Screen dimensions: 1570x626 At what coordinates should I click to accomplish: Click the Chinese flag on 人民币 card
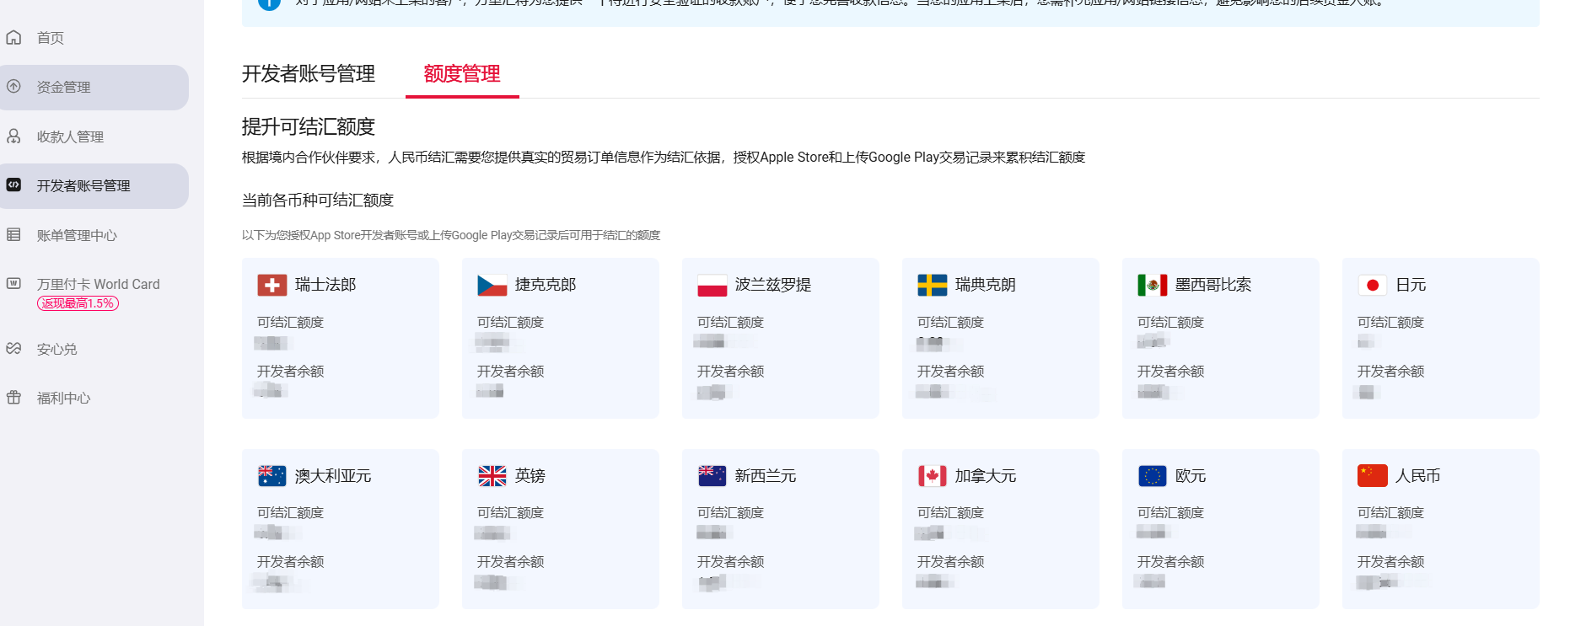click(x=1372, y=476)
